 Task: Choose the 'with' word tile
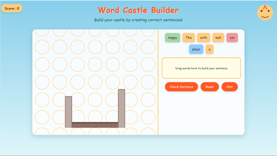203,38
